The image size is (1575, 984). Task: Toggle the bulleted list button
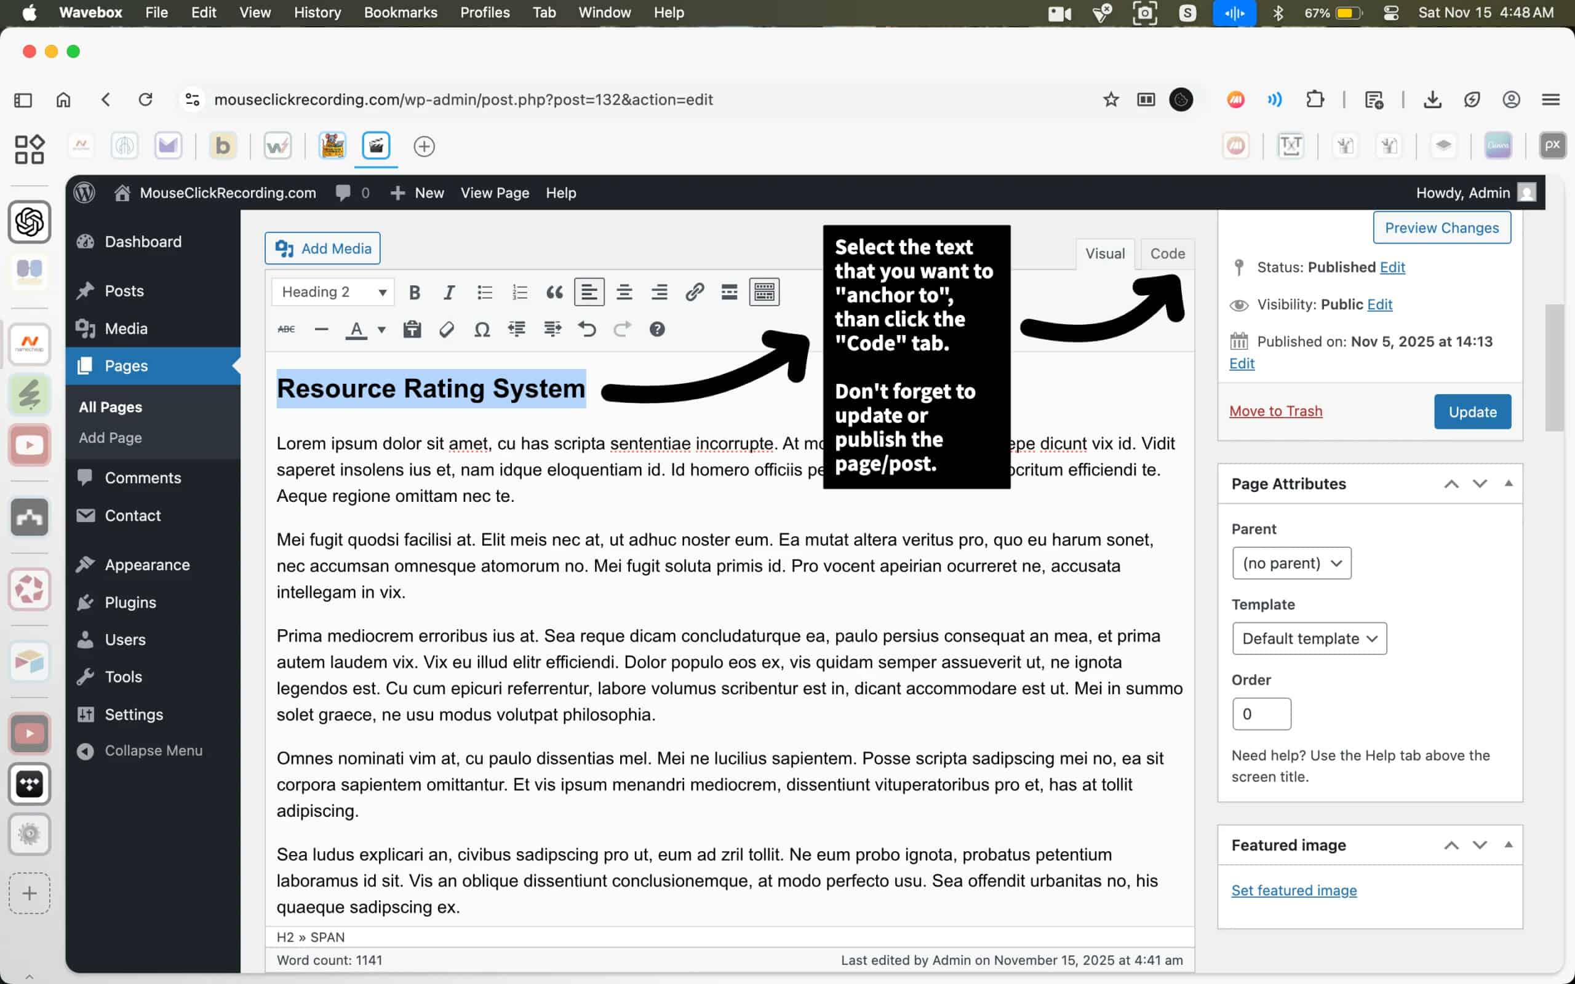click(x=485, y=292)
